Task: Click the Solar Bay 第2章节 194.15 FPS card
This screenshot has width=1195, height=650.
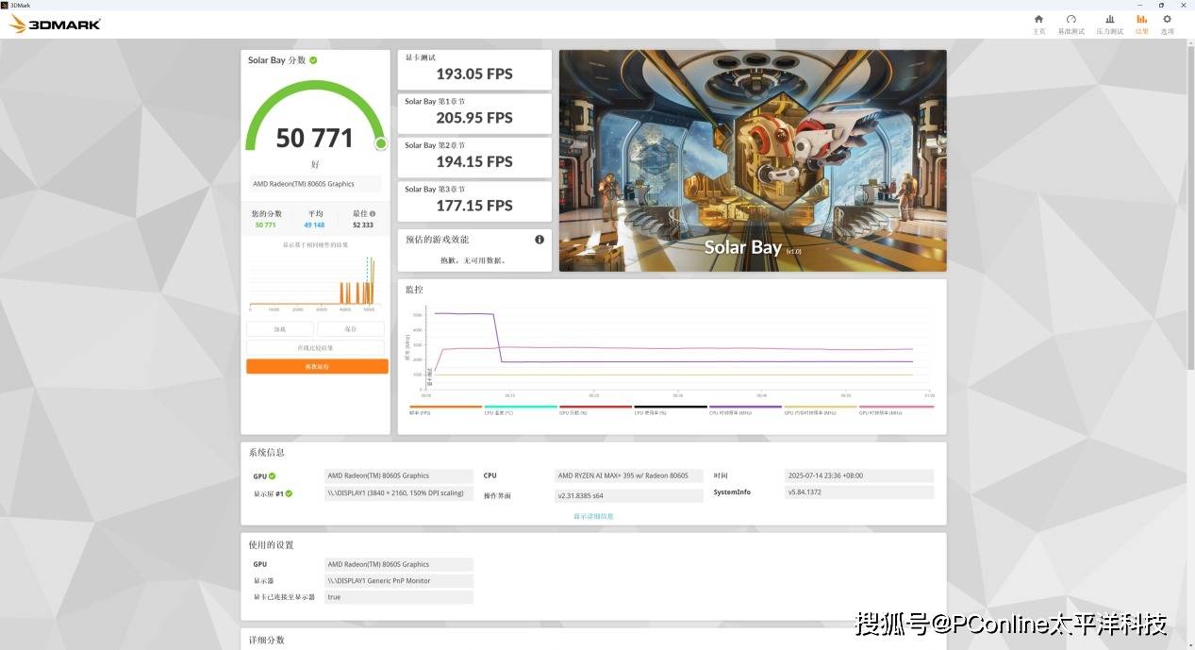Action: [x=474, y=157]
